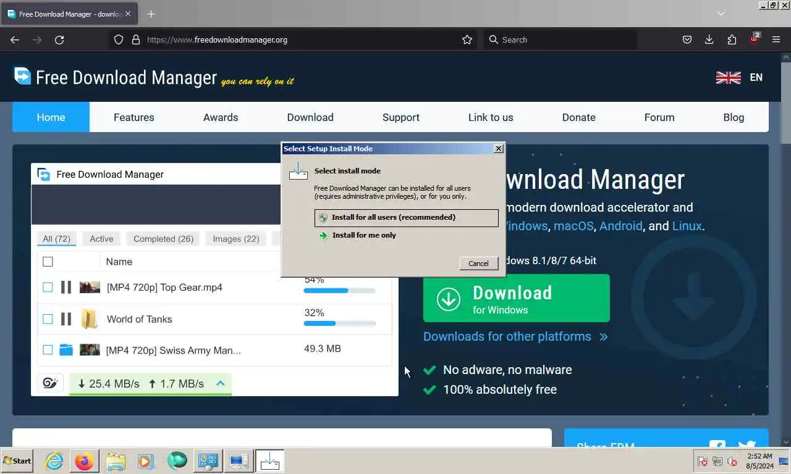791x474 pixels.
Task: Open the Extensions puzzle icon
Action: tap(732, 39)
